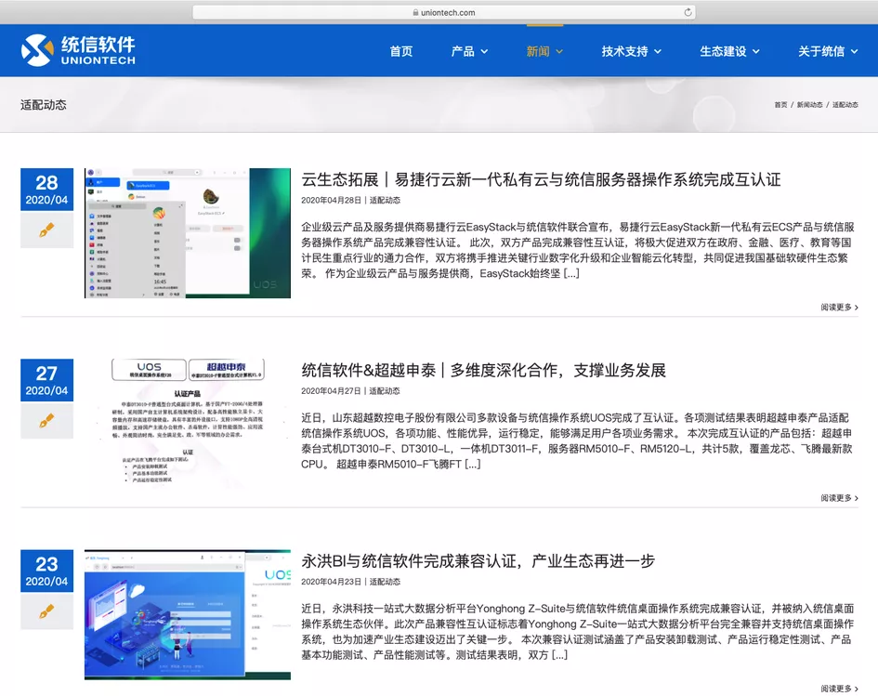878x696 pixels.
Task: Click 适配动态 category under April 23 article
Action: [x=385, y=582]
